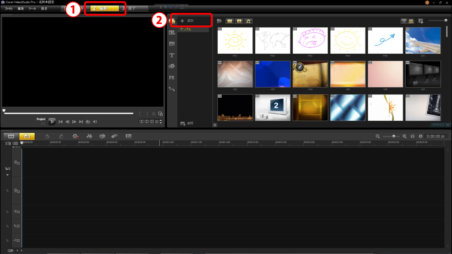
Task: Switch to Storyboard view
Action: click(x=11, y=136)
